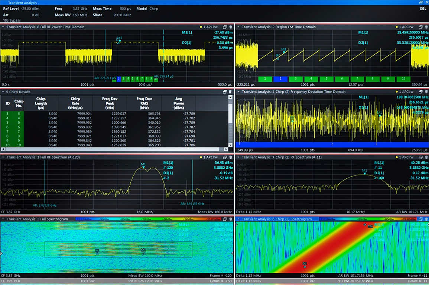Click the Chirp Rate (kHz/µs) column header
Screen dimensions: 429x285
[x=75, y=103]
